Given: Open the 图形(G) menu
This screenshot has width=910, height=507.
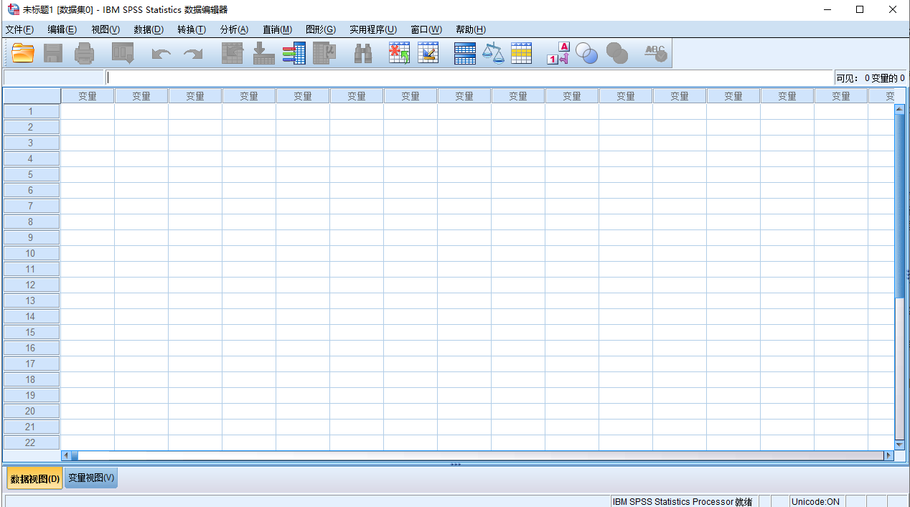Looking at the screenshot, I should click(320, 29).
